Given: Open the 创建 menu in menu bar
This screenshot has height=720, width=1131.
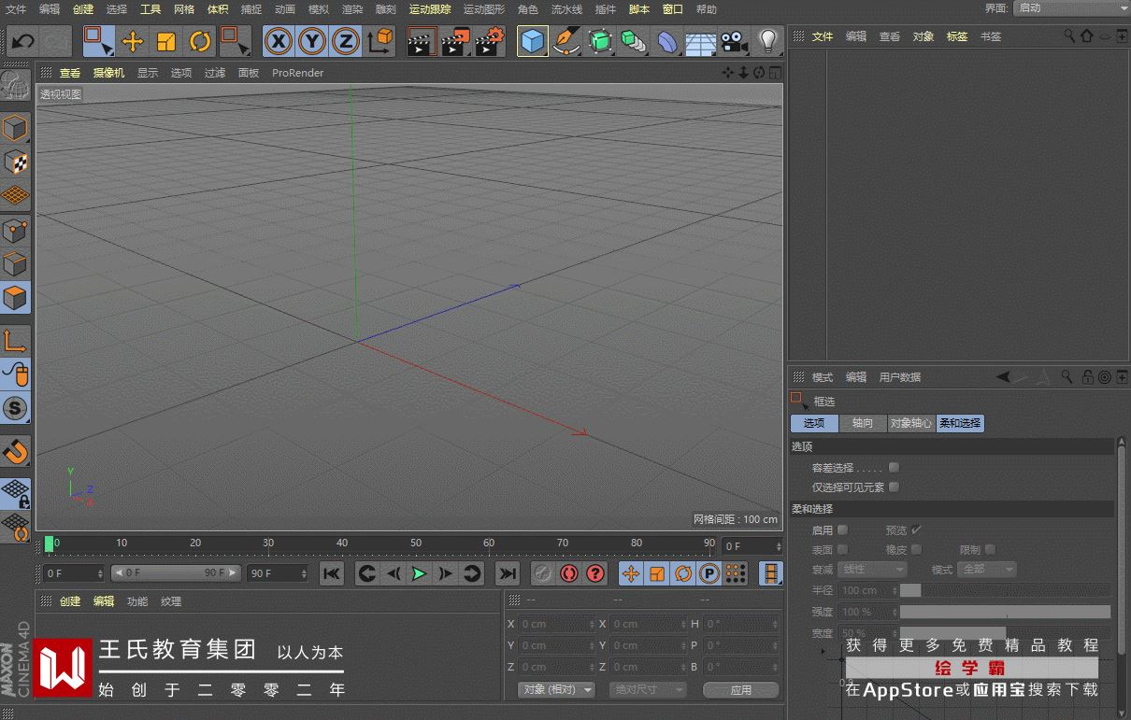Looking at the screenshot, I should click(x=83, y=9).
